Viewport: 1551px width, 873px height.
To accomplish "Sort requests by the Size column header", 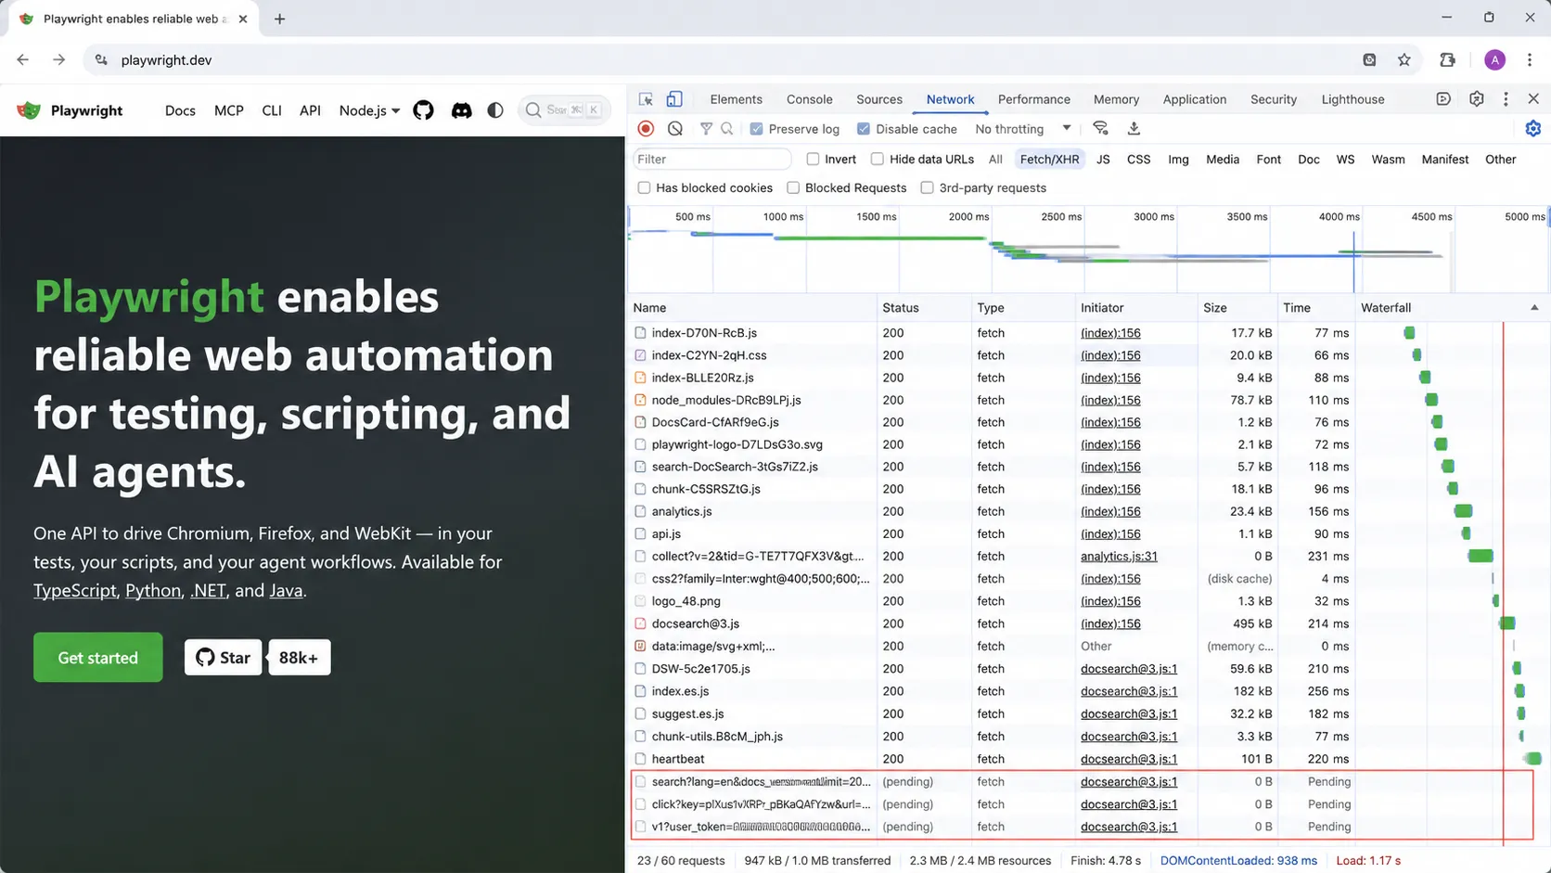I will point(1237,308).
